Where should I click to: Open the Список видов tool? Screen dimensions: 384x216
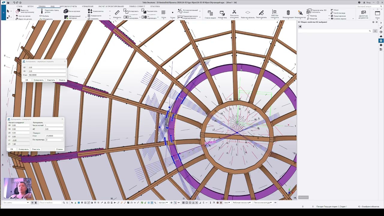(210, 14)
